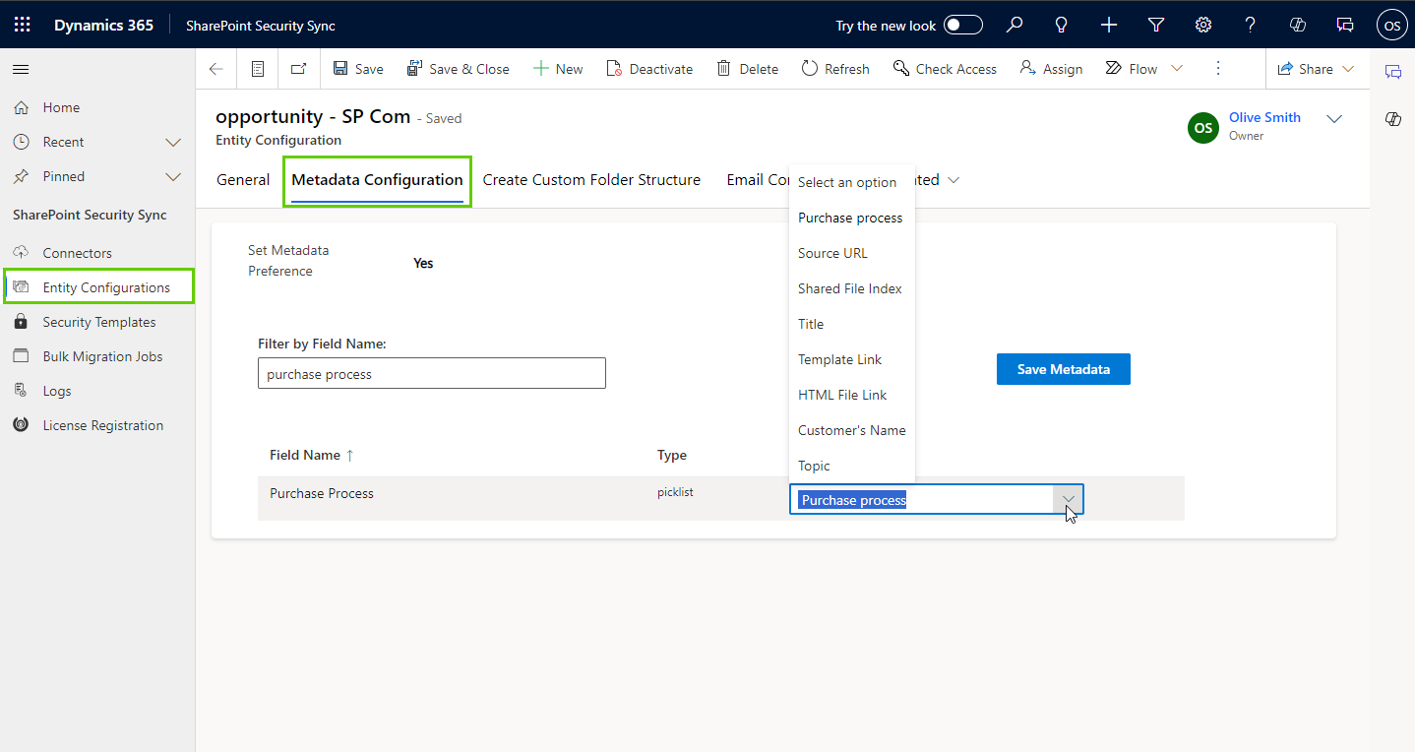Click Deactivate in the command bar
Screen dimensions: 1415x752
point(649,69)
